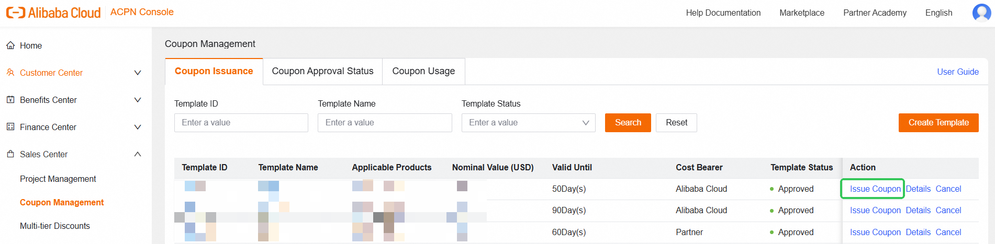Expand the Customer Center menu chevron
995x244 pixels.
pos(138,73)
